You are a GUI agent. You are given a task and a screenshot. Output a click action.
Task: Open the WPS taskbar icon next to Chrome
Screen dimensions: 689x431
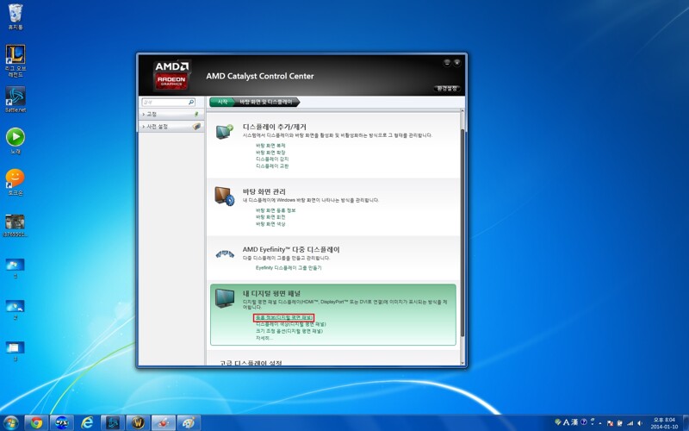(x=62, y=423)
